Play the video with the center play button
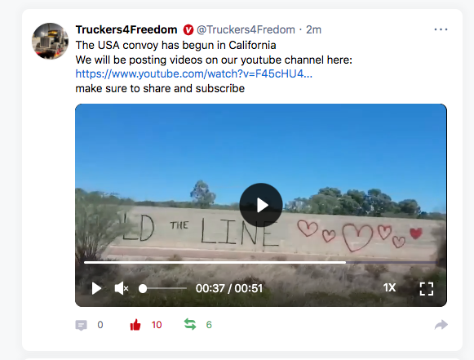The width and height of the screenshot is (474, 360). [261, 205]
